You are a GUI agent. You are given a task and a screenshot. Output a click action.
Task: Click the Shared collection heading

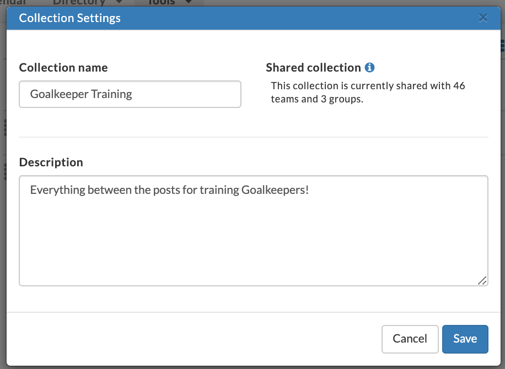(313, 68)
